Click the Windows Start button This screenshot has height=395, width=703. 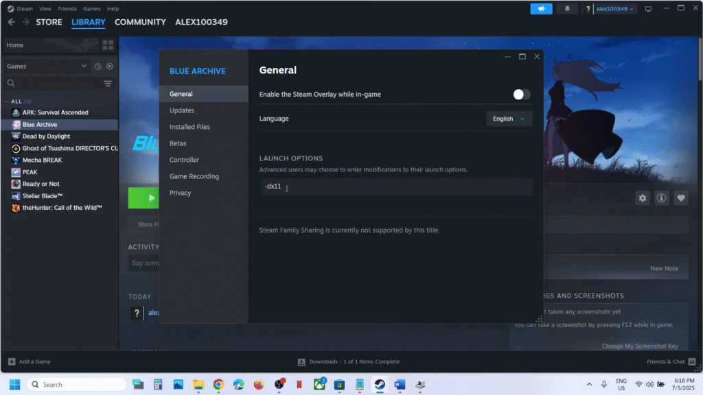point(15,384)
